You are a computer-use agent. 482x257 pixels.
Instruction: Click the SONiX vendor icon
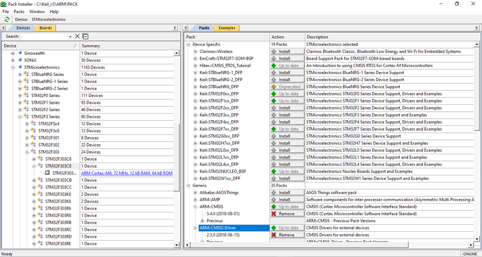click(x=20, y=60)
